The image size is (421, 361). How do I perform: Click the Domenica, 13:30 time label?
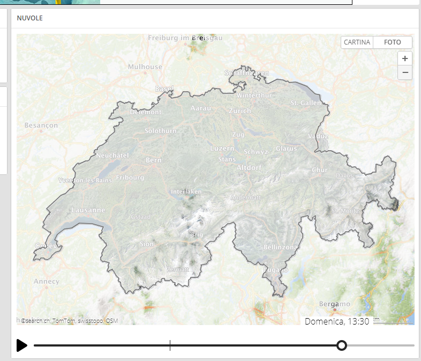pos(337,321)
